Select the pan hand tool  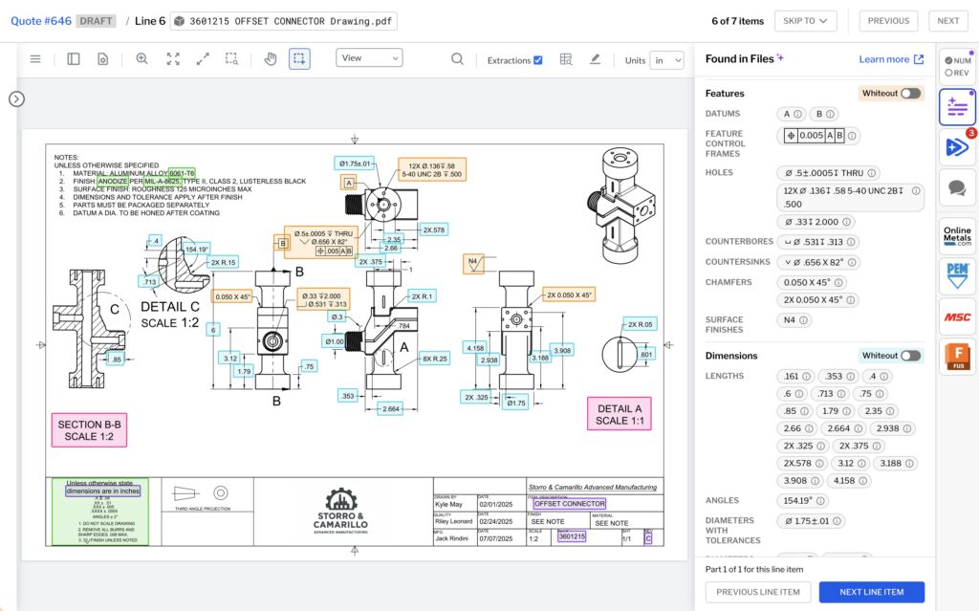pyautogui.click(x=271, y=59)
